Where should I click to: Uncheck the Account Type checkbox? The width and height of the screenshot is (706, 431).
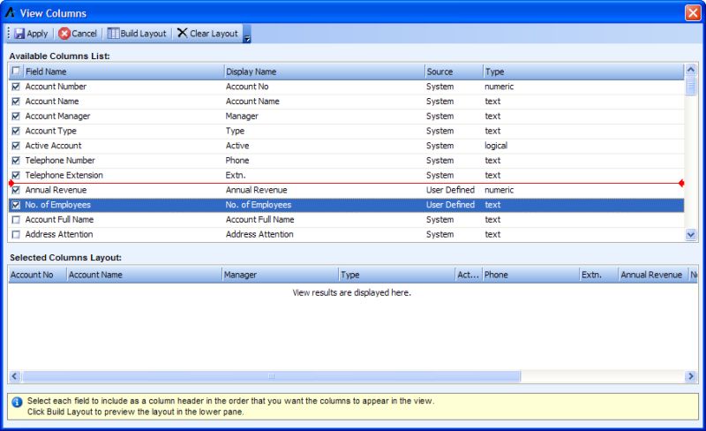coord(16,132)
